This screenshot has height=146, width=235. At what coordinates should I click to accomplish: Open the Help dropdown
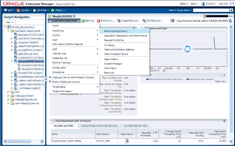tap(194, 4)
